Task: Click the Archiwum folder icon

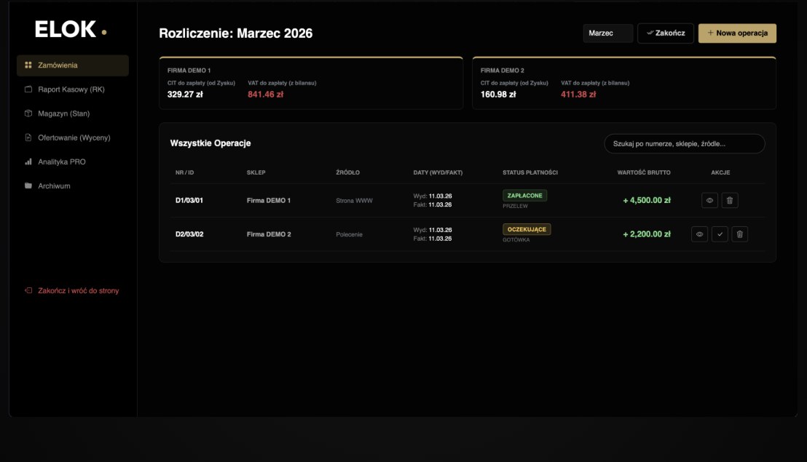Action: pos(28,186)
